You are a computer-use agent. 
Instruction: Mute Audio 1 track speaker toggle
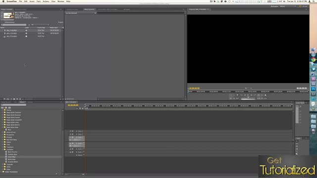click(x=70, y=143)
